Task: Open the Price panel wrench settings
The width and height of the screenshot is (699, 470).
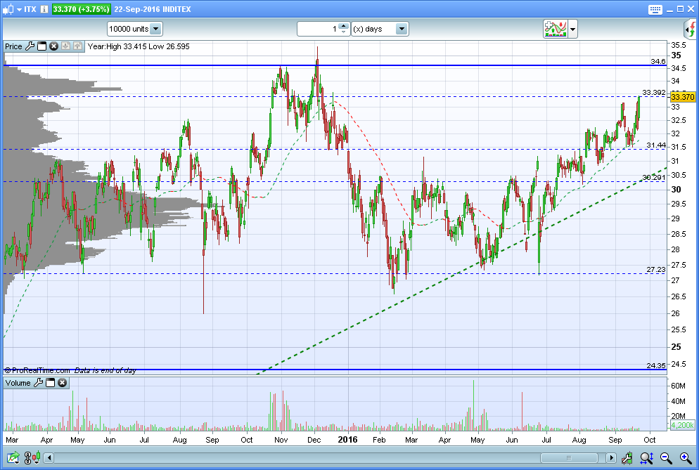Action: pos(30,46)
